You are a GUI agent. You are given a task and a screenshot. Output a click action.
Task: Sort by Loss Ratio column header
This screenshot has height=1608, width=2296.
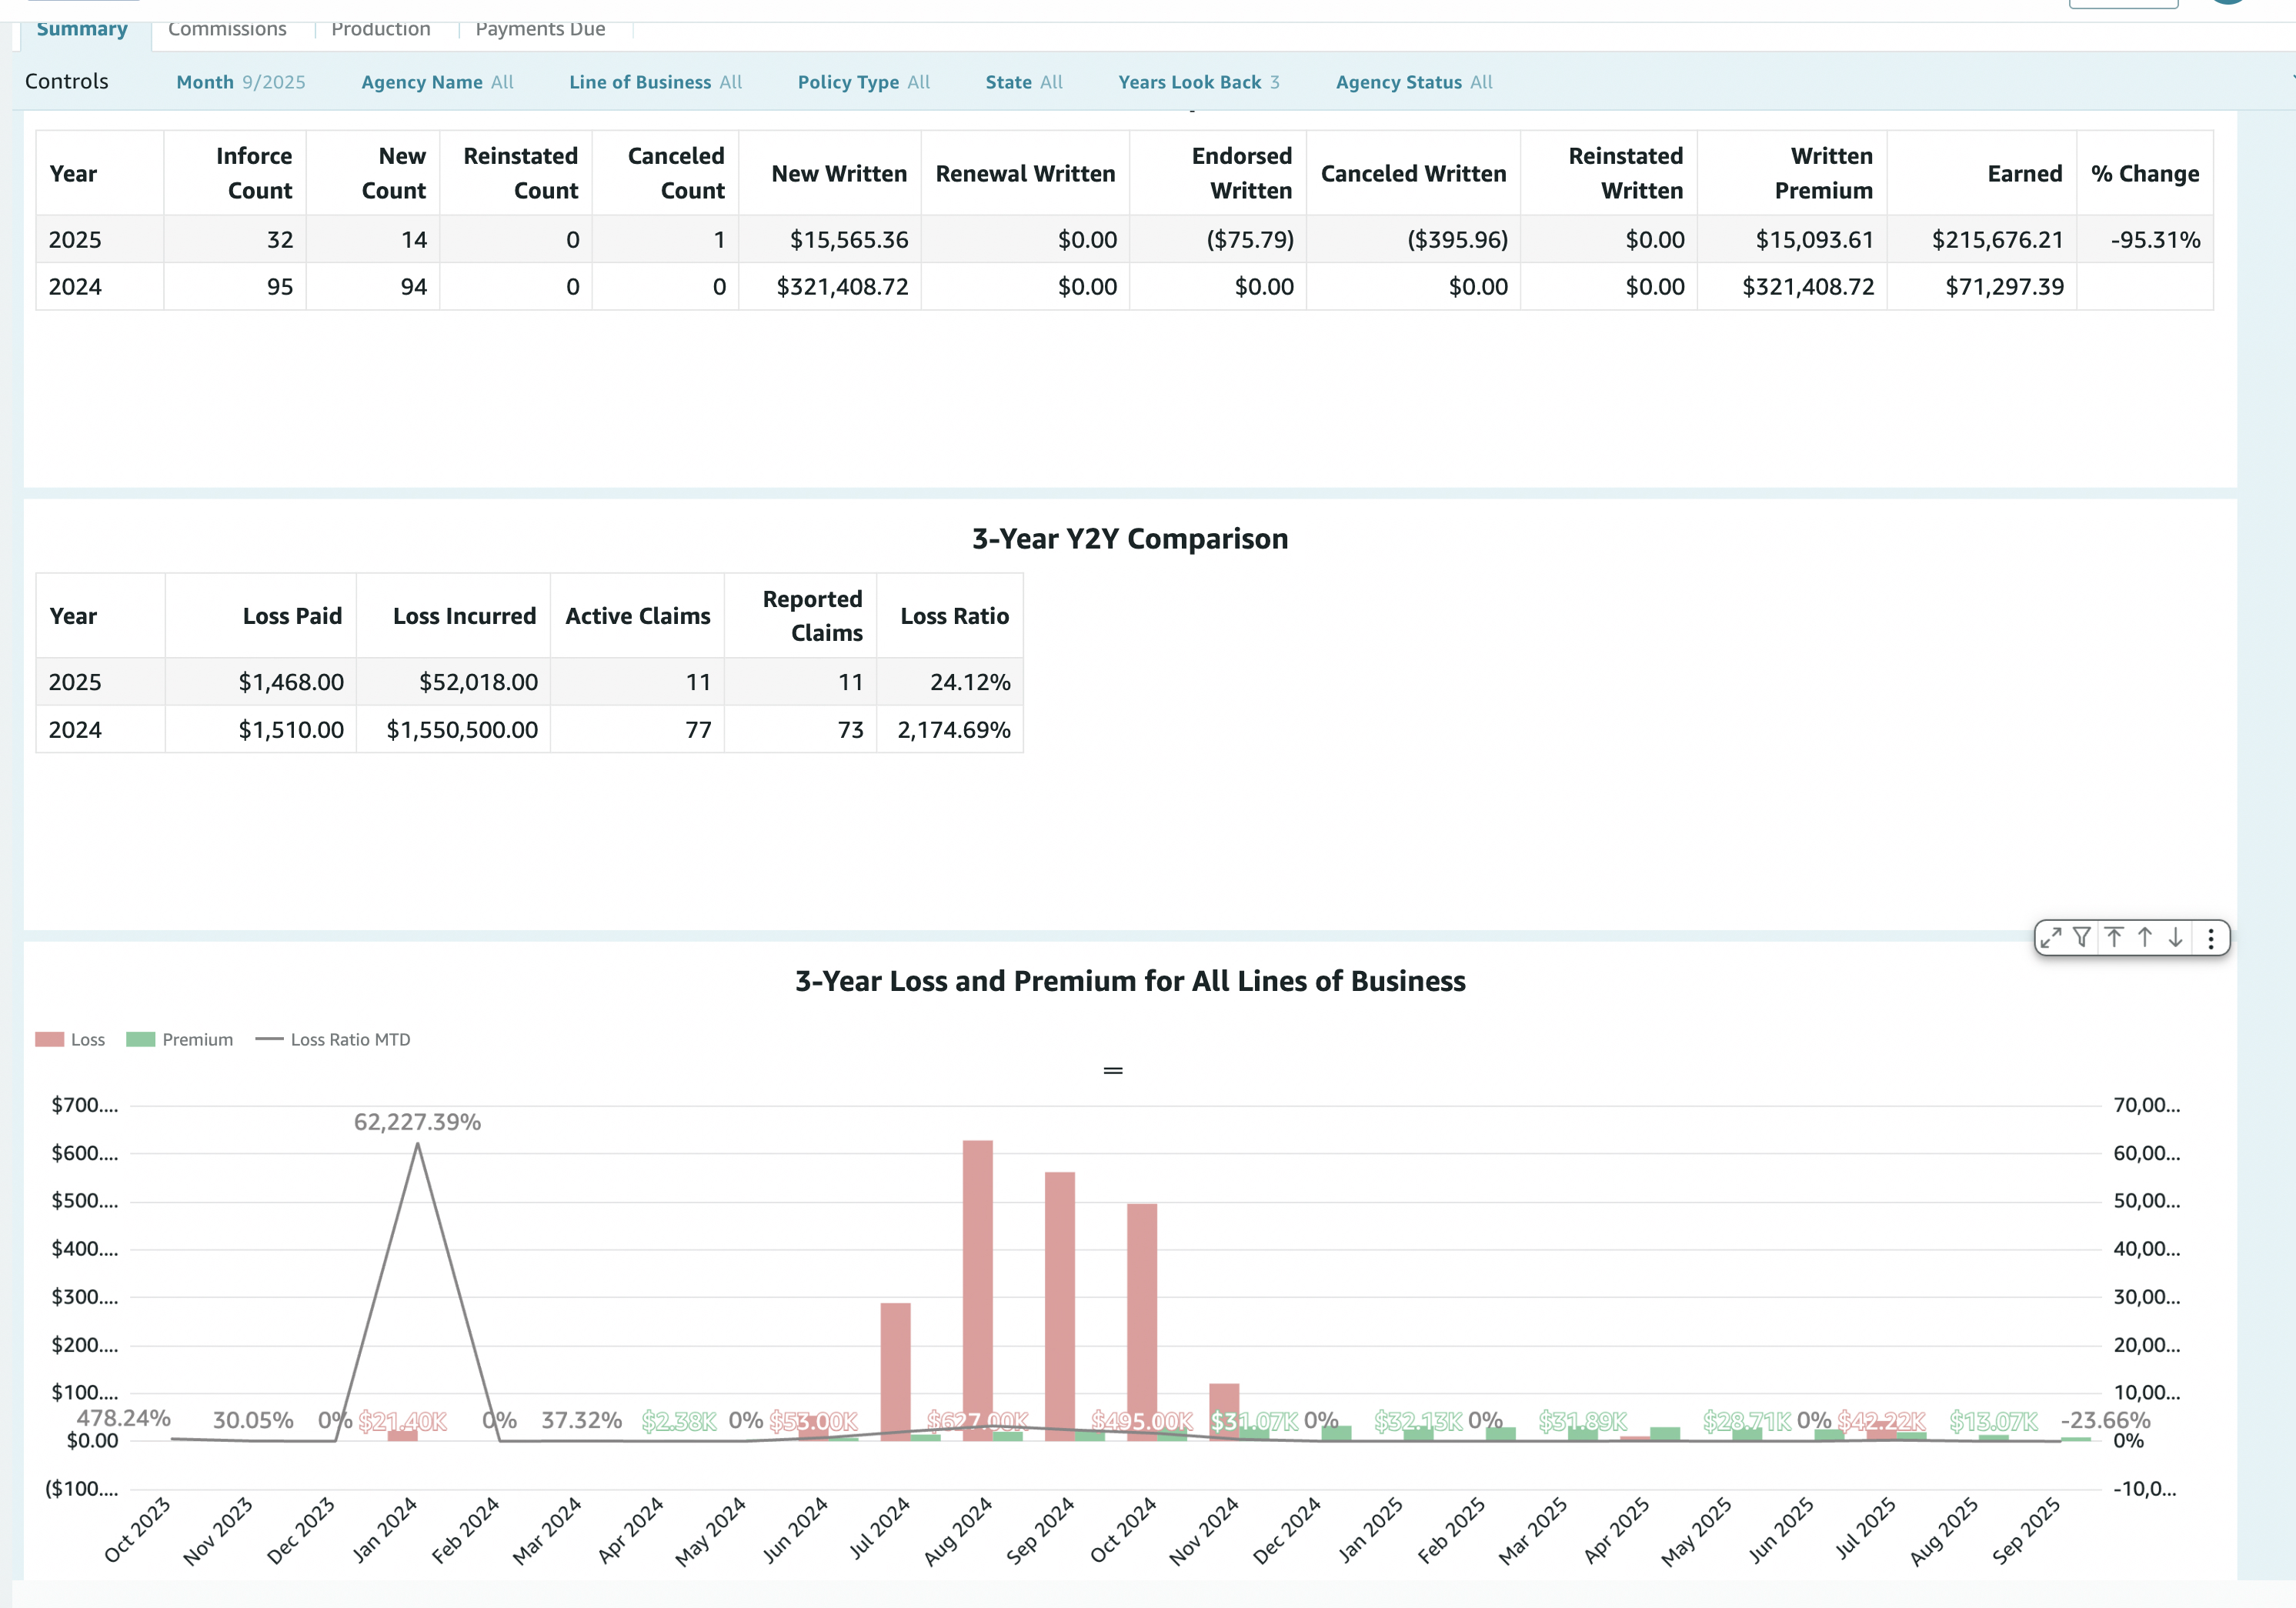(x=954, y=616)
